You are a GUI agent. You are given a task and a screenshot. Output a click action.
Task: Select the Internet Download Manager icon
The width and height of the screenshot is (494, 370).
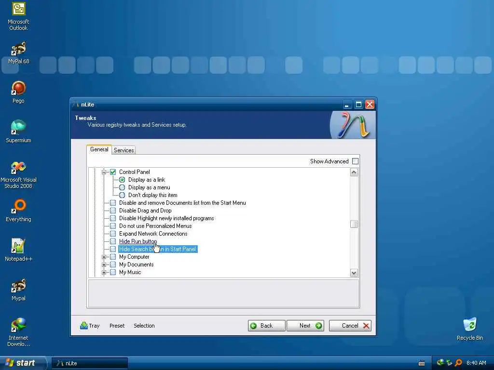(18, 332)
